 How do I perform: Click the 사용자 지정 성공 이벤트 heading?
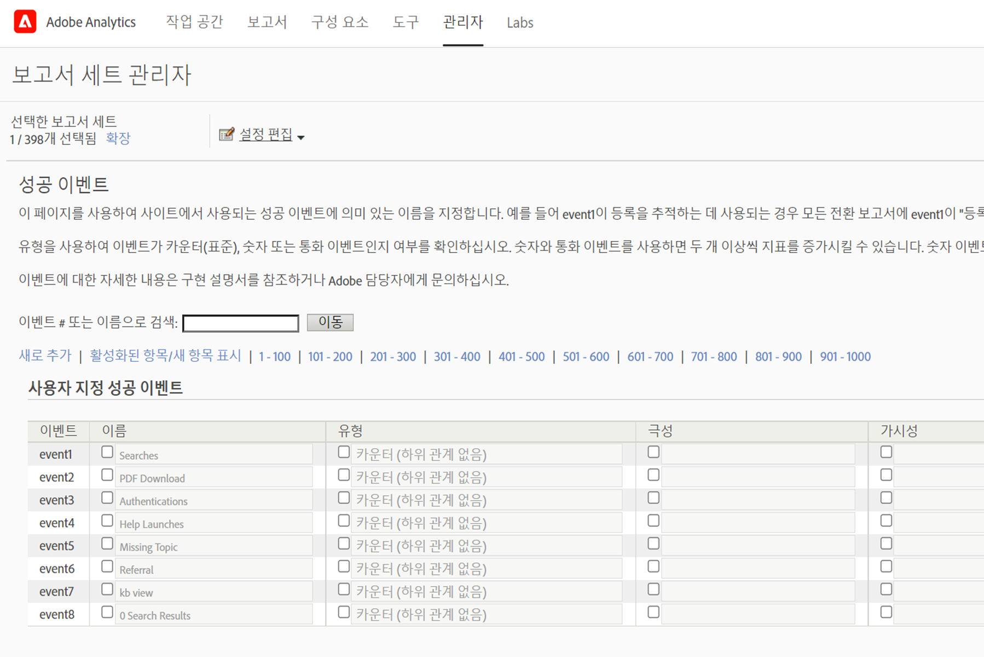pos(106,388)
